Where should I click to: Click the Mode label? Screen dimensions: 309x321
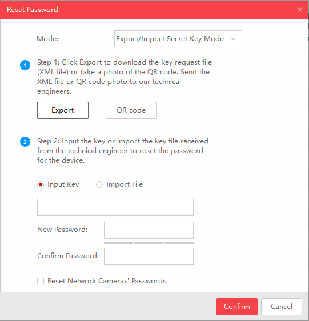click(47, 39)
